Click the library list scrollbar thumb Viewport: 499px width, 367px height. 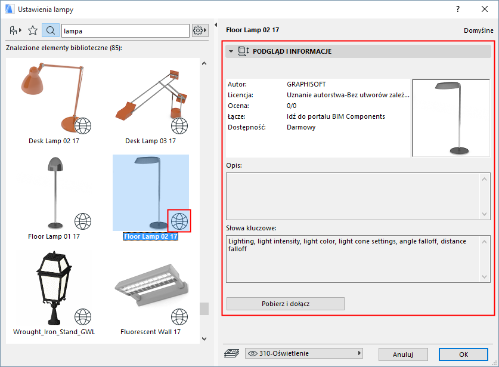tap(204, 309)
